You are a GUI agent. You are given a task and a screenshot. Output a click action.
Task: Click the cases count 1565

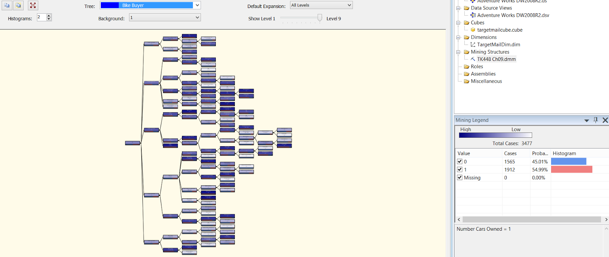tap(509, 161)
